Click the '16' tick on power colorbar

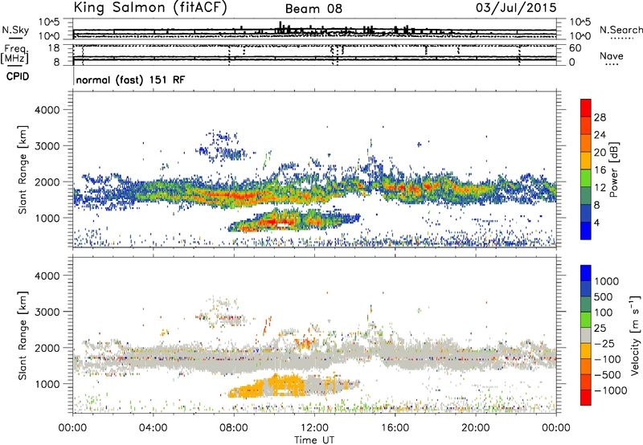(x=600, y=170)
